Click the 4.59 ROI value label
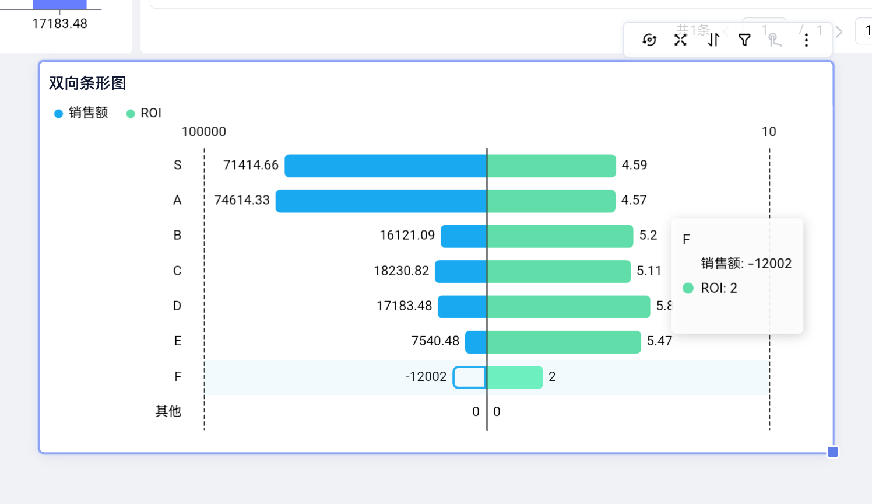Image resolution: width=872 pixels, height=504 pixels. [635, 165]
